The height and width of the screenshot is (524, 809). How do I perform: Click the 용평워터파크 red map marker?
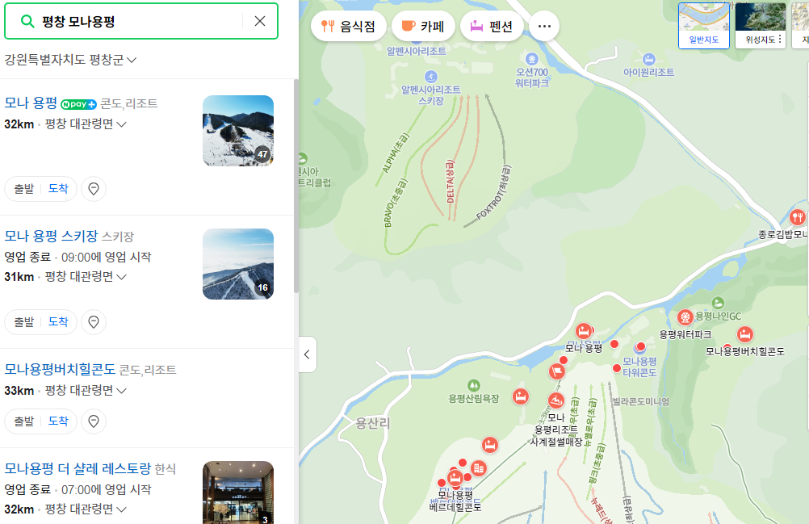click(x=685, y=317)
